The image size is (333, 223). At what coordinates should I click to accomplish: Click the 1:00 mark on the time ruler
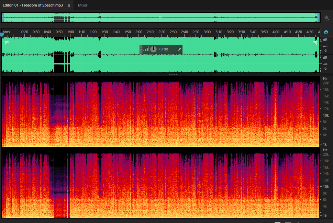click(70, 32)
